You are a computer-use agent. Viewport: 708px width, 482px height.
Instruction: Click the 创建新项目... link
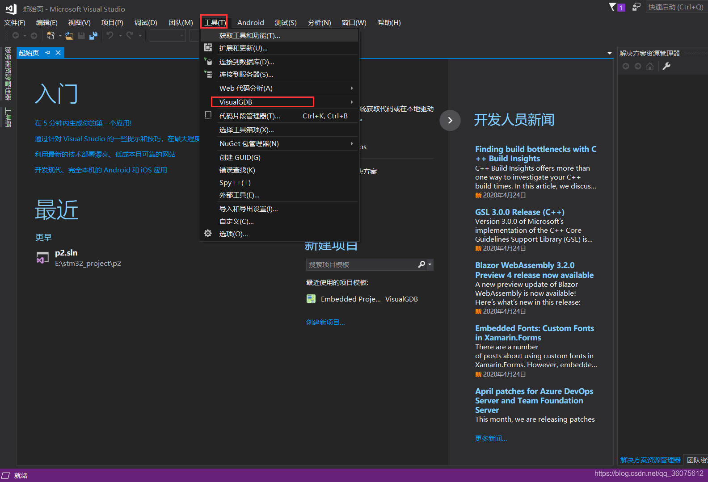tap(325, 323)
